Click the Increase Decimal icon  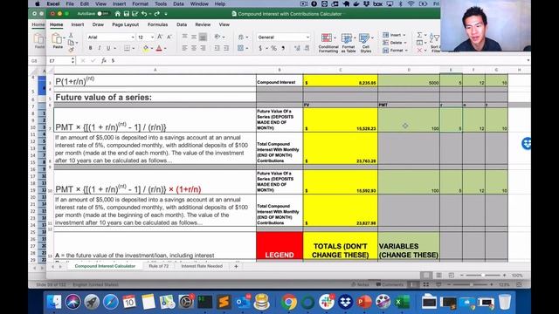click(x=297, y=48)
